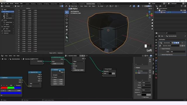Select the Annotate tool in viewport
The height and width of the screenshot is (105, 187).
(67, 34)
